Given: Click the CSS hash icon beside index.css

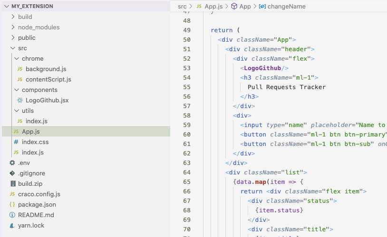Looking at the screenshot, I should [x=16, y=142].
